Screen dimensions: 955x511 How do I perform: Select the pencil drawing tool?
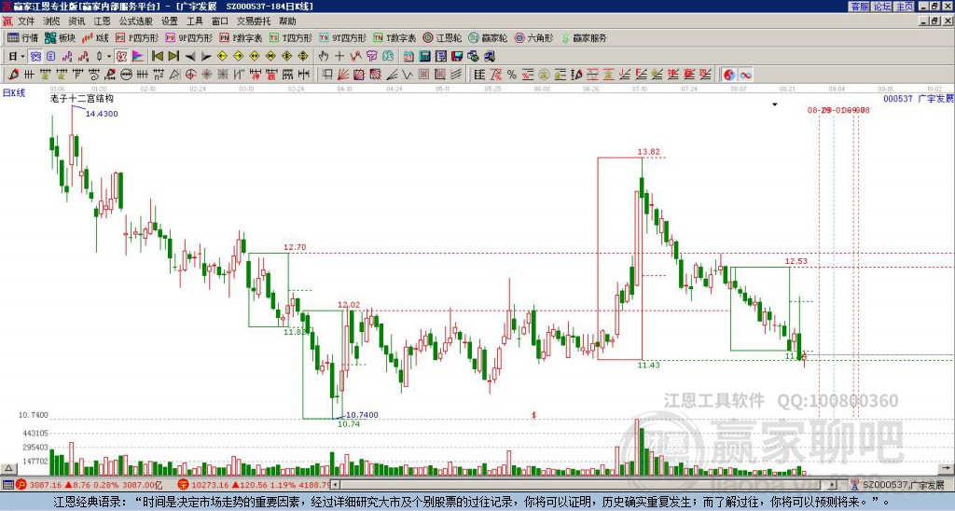point(13,75)
